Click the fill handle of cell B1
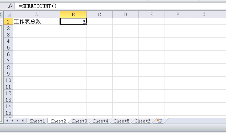Image resolution: width=226 pixels, height=133 pixels. coord(86,24)
